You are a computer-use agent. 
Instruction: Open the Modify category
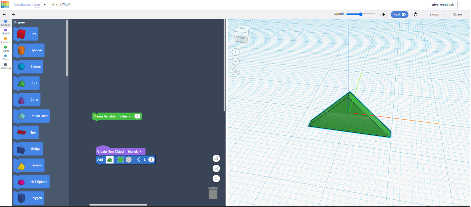click(x=6, y=32)
